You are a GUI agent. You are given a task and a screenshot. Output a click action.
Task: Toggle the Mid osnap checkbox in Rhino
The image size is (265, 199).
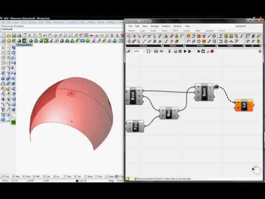click(x=34, y=176)
